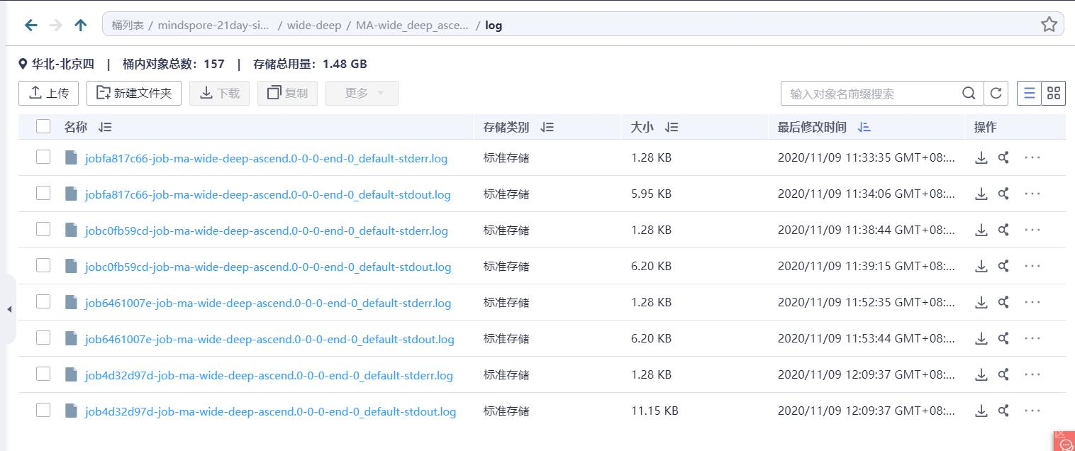
Task: Go forward with the right arrow
Action: click(55, 26)
